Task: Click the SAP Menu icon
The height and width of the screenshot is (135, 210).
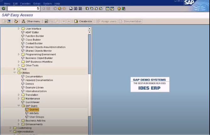Action: 9,21
